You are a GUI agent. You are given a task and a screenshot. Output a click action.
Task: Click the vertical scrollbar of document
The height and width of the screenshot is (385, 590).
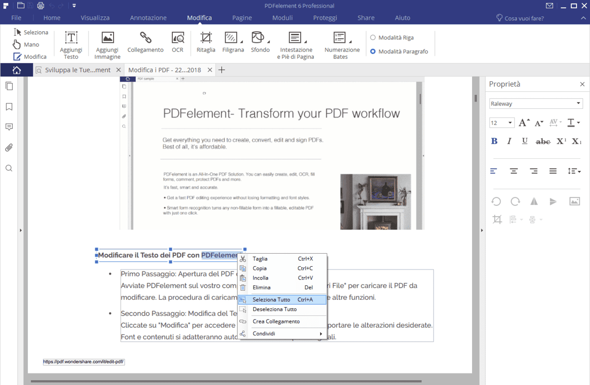click(476, 98)
